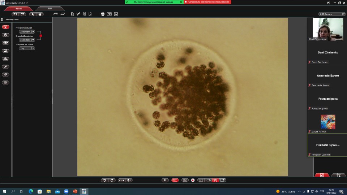Toggle full screen view button
This screenshot has height=195, width=347.
(222, 180)
